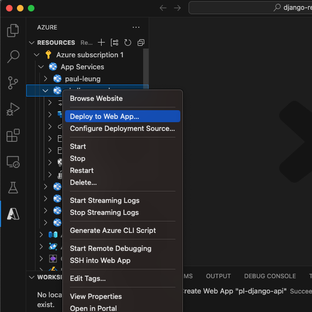Open Azure panel more actions ellipsis

click(136, 27)
